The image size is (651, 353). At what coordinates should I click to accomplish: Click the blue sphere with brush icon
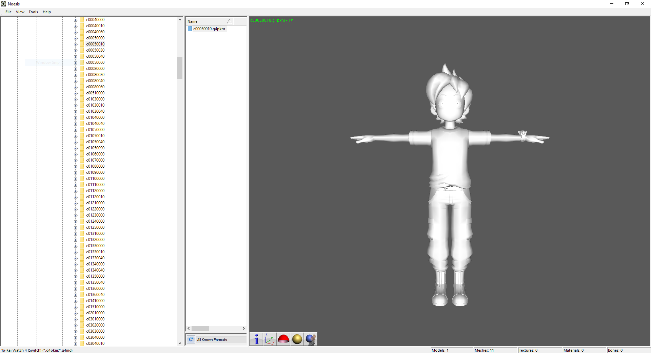[311, 339]
